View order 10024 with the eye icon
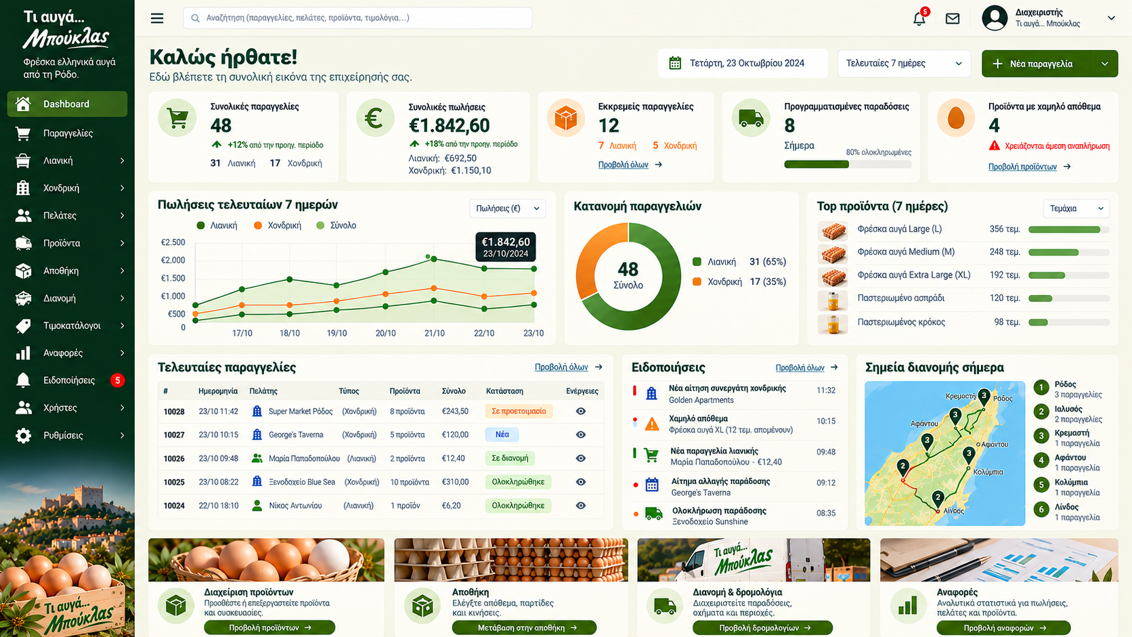 click(581, 506)
